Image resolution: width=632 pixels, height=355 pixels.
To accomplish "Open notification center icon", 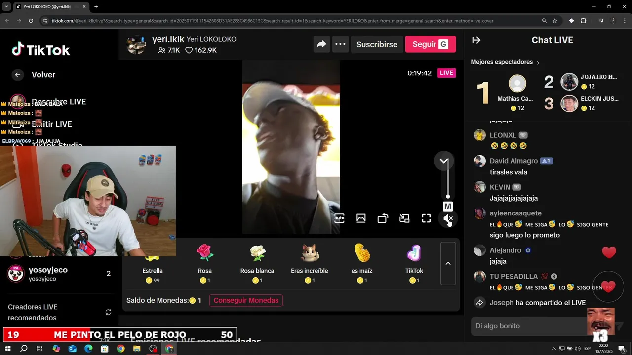I will (x=622, y=349).
